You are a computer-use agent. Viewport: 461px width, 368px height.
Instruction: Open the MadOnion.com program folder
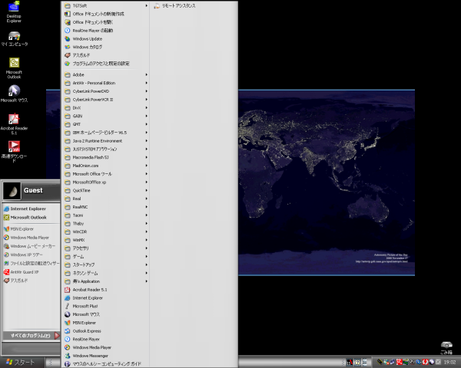(x=106, y=166)
